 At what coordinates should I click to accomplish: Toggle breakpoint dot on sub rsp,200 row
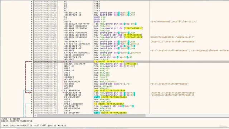(x=31, y=26)
